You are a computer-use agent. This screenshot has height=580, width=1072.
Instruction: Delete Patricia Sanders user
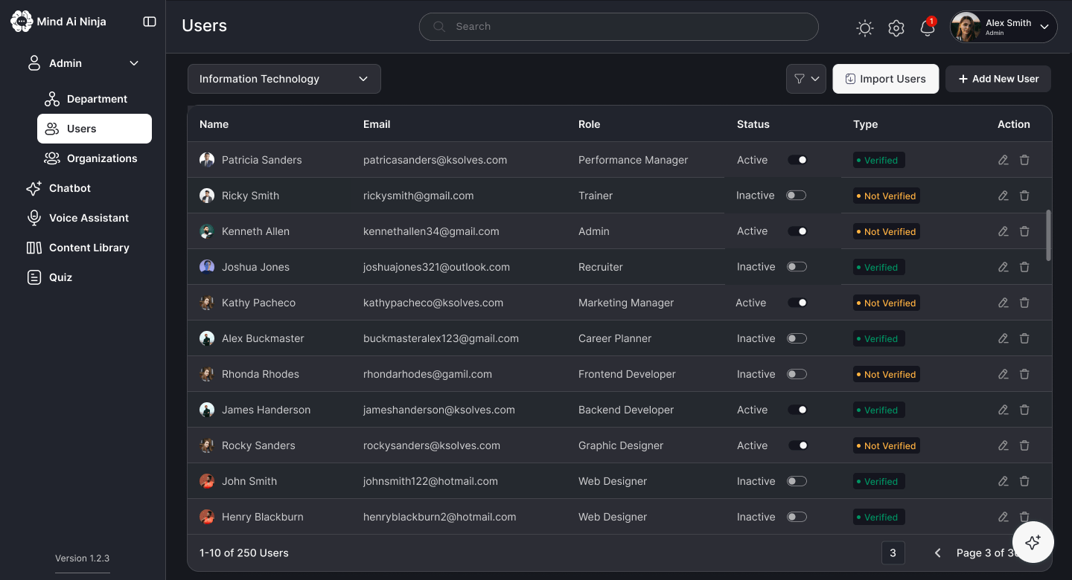[x=1024, y=160]
